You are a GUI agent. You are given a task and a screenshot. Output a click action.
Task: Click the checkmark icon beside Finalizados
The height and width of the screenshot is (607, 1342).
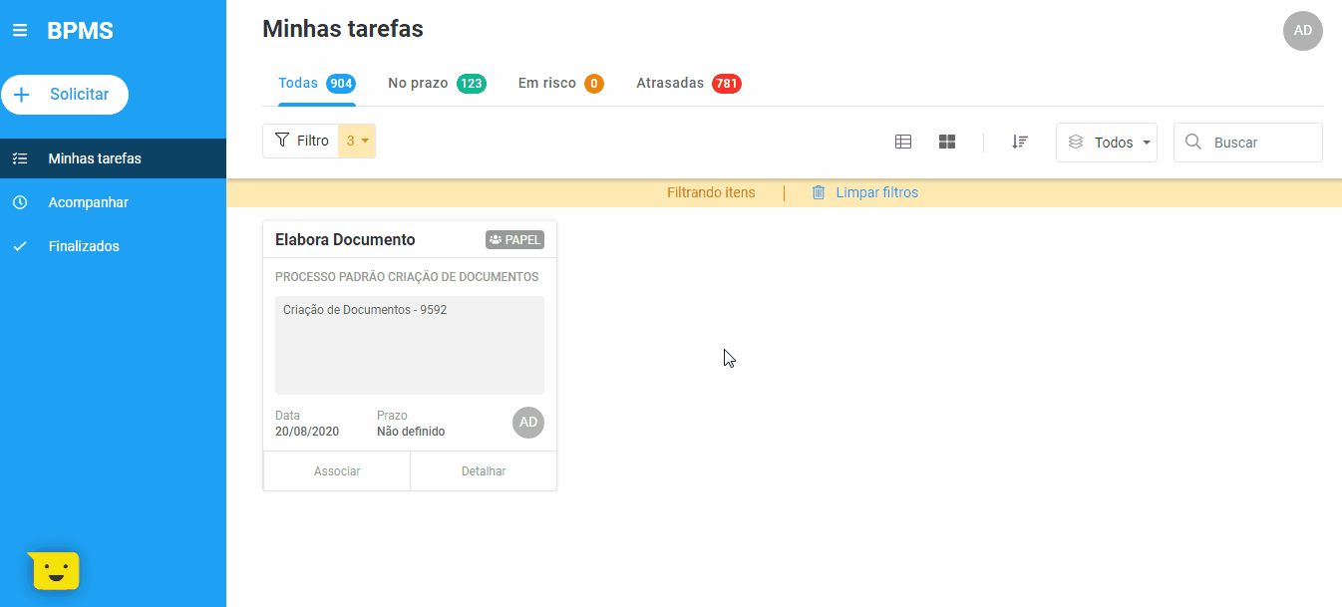point(20,246)
